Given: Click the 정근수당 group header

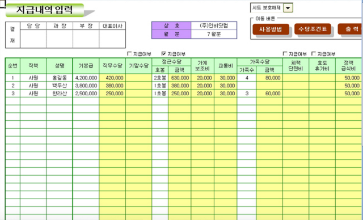Looking at the screenshot, I should [x=171, y=62].
